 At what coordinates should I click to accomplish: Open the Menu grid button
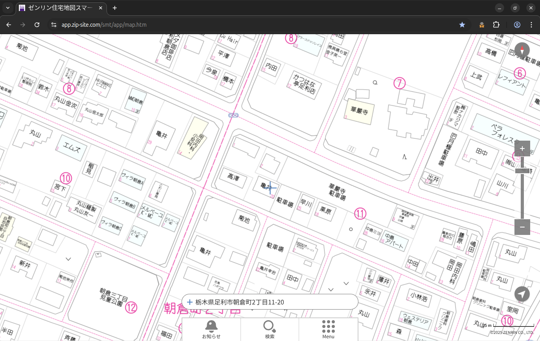tap(328, 329)
